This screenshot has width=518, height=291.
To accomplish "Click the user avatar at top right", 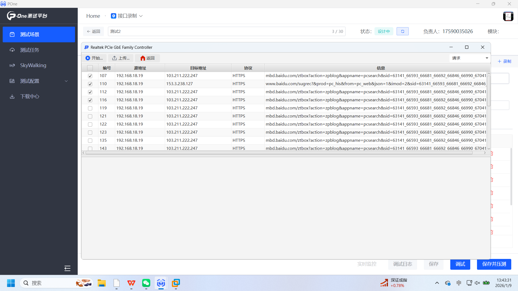I will click(508, 16).
